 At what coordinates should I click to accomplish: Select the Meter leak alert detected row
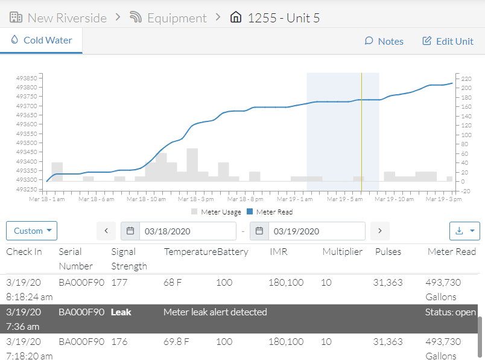(x=239, y=319)
